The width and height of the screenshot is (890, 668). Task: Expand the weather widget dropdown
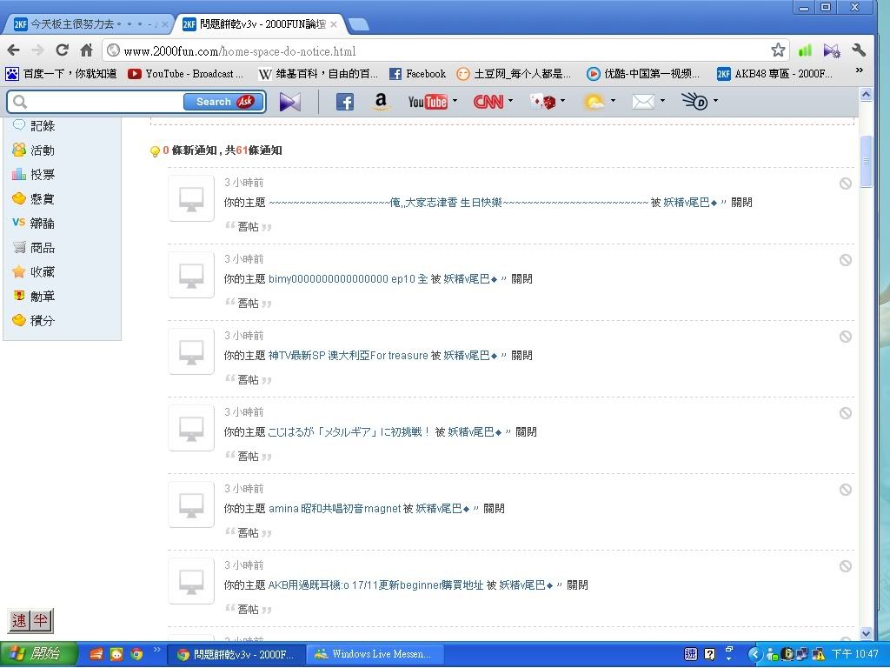(x=614, y=102)
